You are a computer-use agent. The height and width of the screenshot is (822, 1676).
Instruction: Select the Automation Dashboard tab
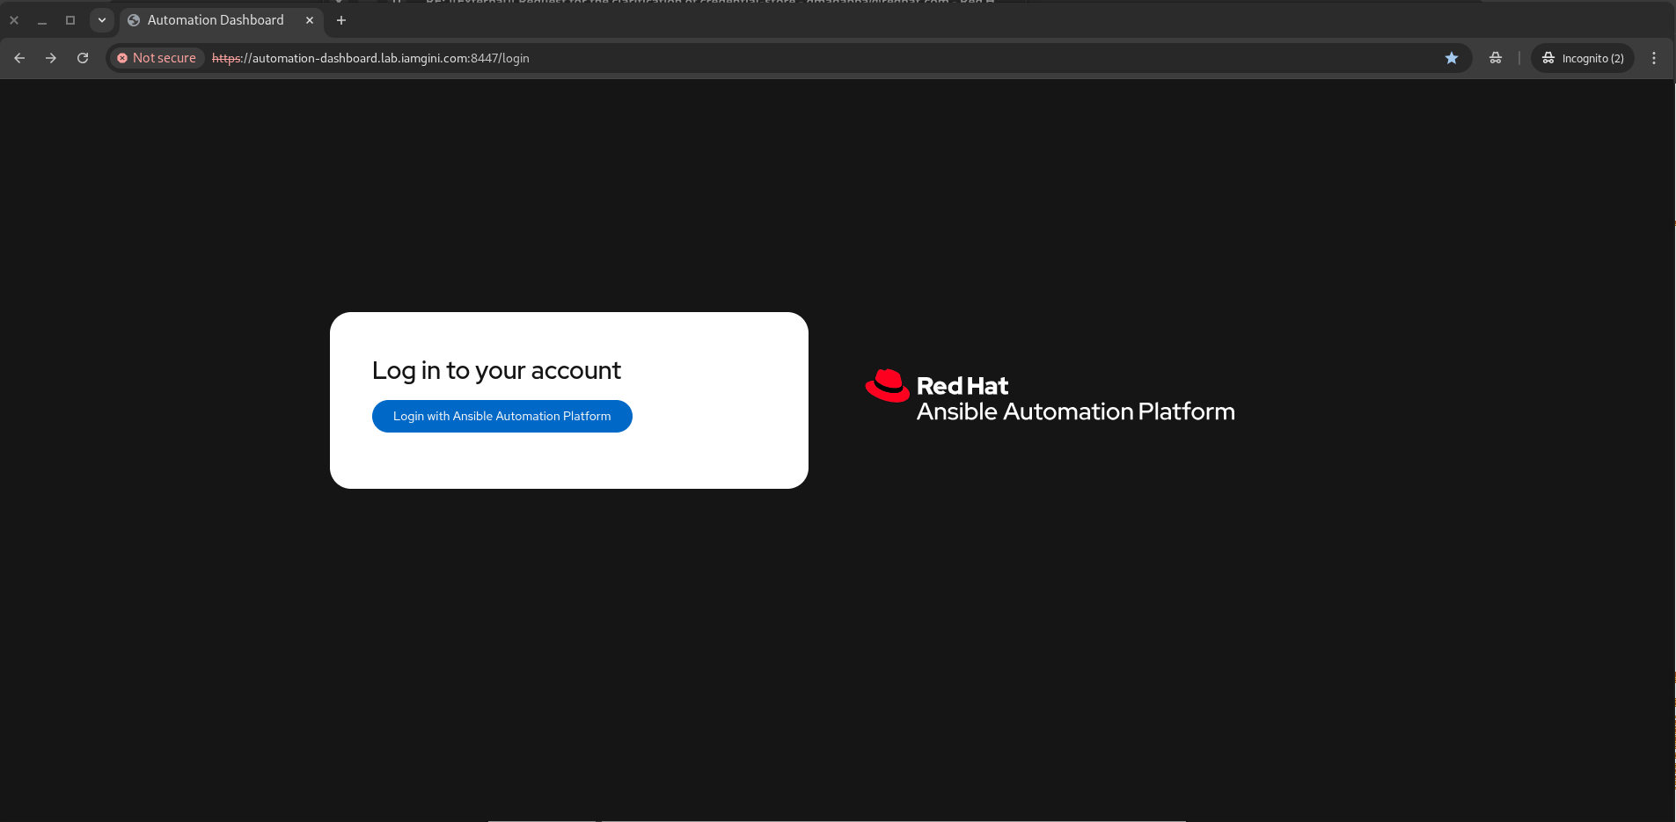click(x=216, y=20)
